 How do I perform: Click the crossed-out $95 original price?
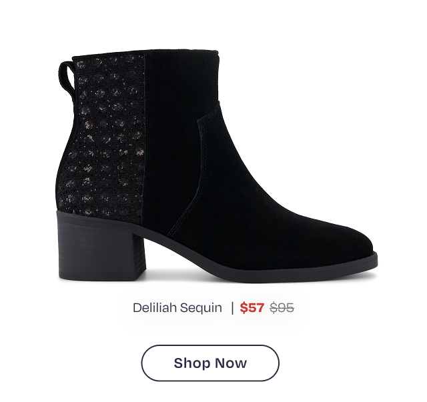click(x=282, y=308)
